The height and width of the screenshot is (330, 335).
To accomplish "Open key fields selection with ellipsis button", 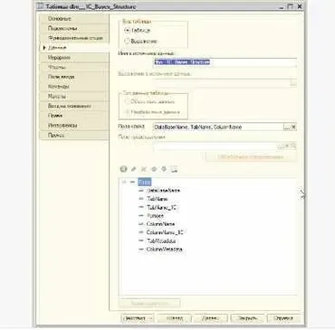I will tap(287, 127).
